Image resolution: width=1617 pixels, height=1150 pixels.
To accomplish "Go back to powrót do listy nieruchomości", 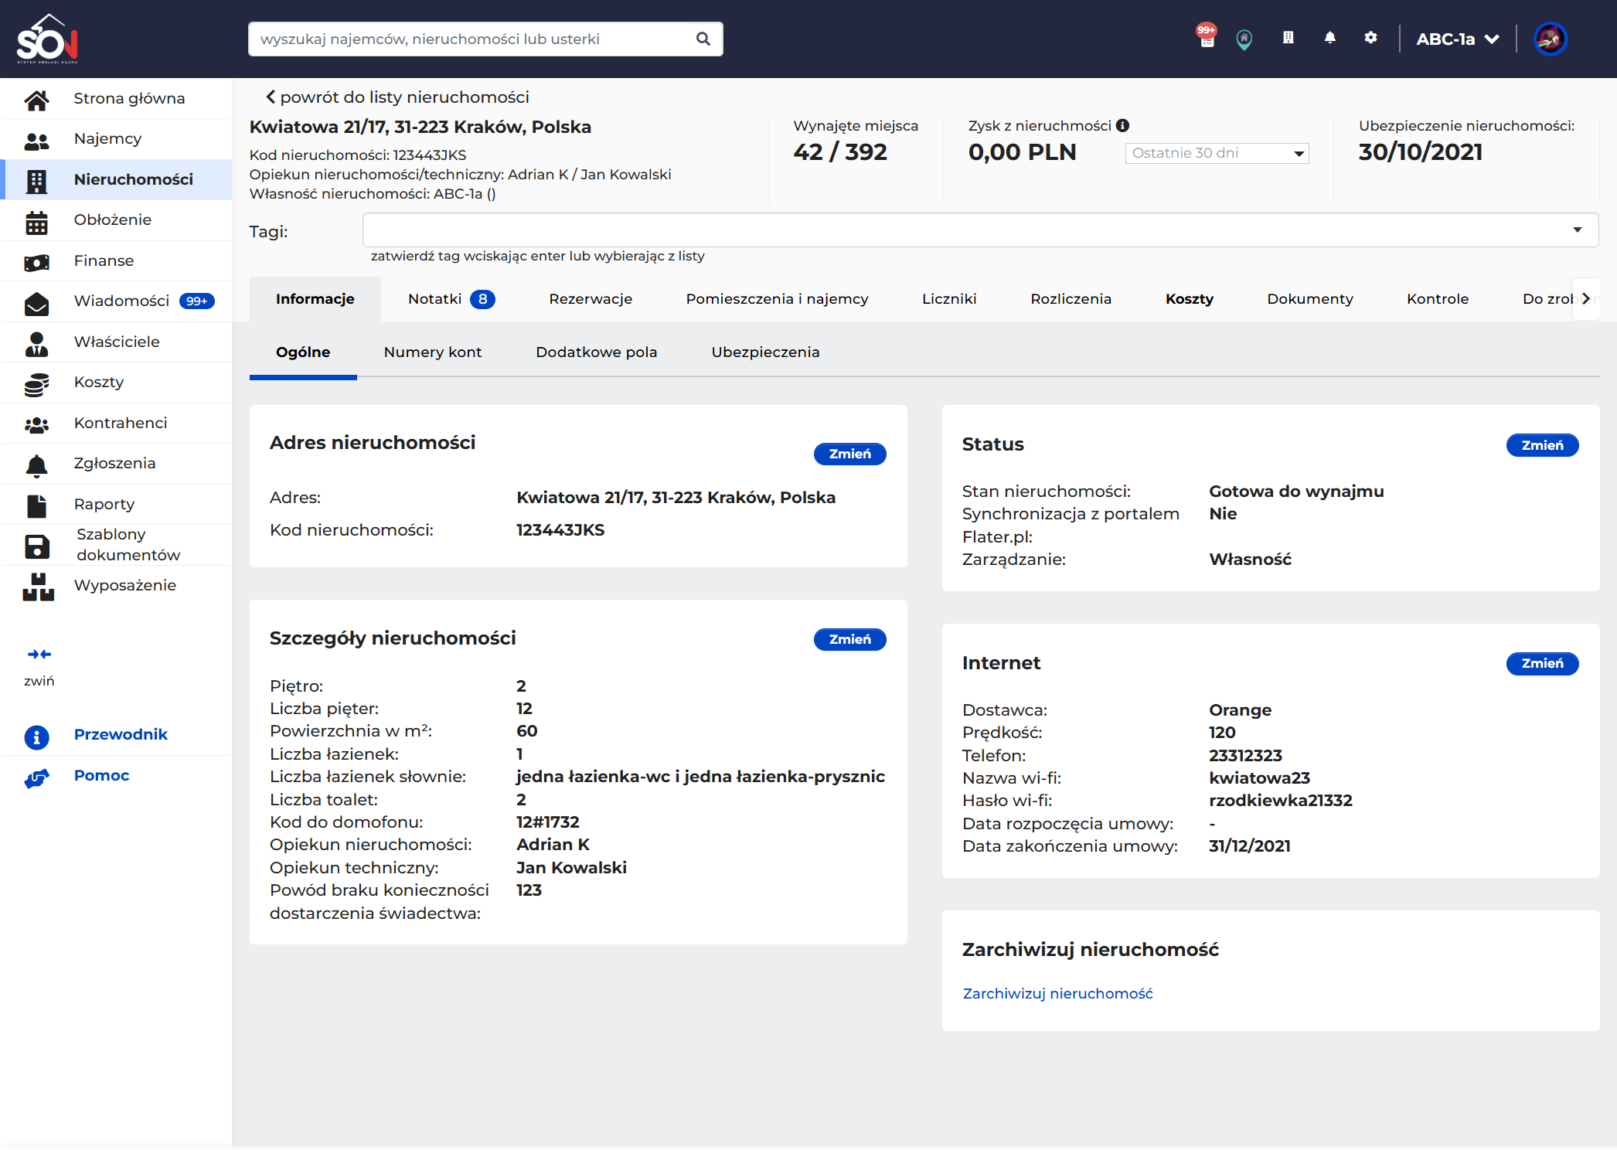I will click(397, 97).
